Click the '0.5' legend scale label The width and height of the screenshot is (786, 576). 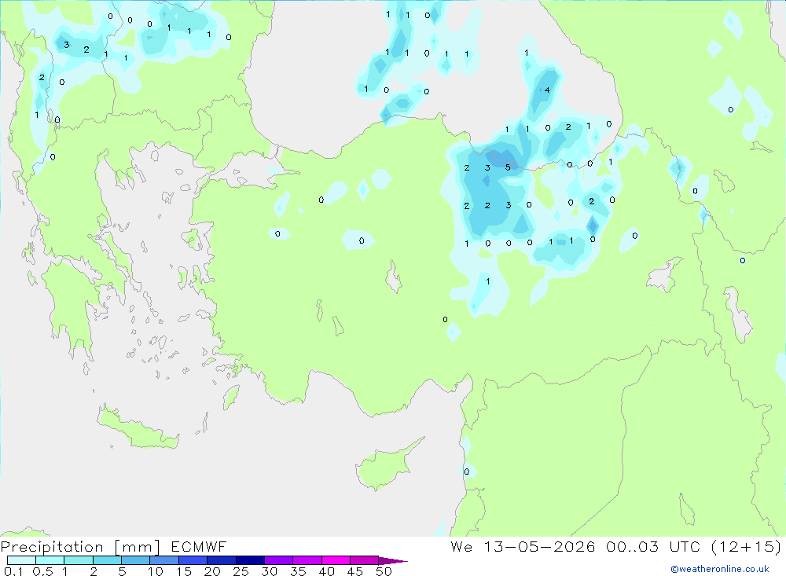[42, 571]
